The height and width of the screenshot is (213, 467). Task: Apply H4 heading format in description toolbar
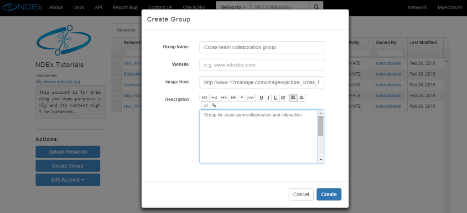214,98
